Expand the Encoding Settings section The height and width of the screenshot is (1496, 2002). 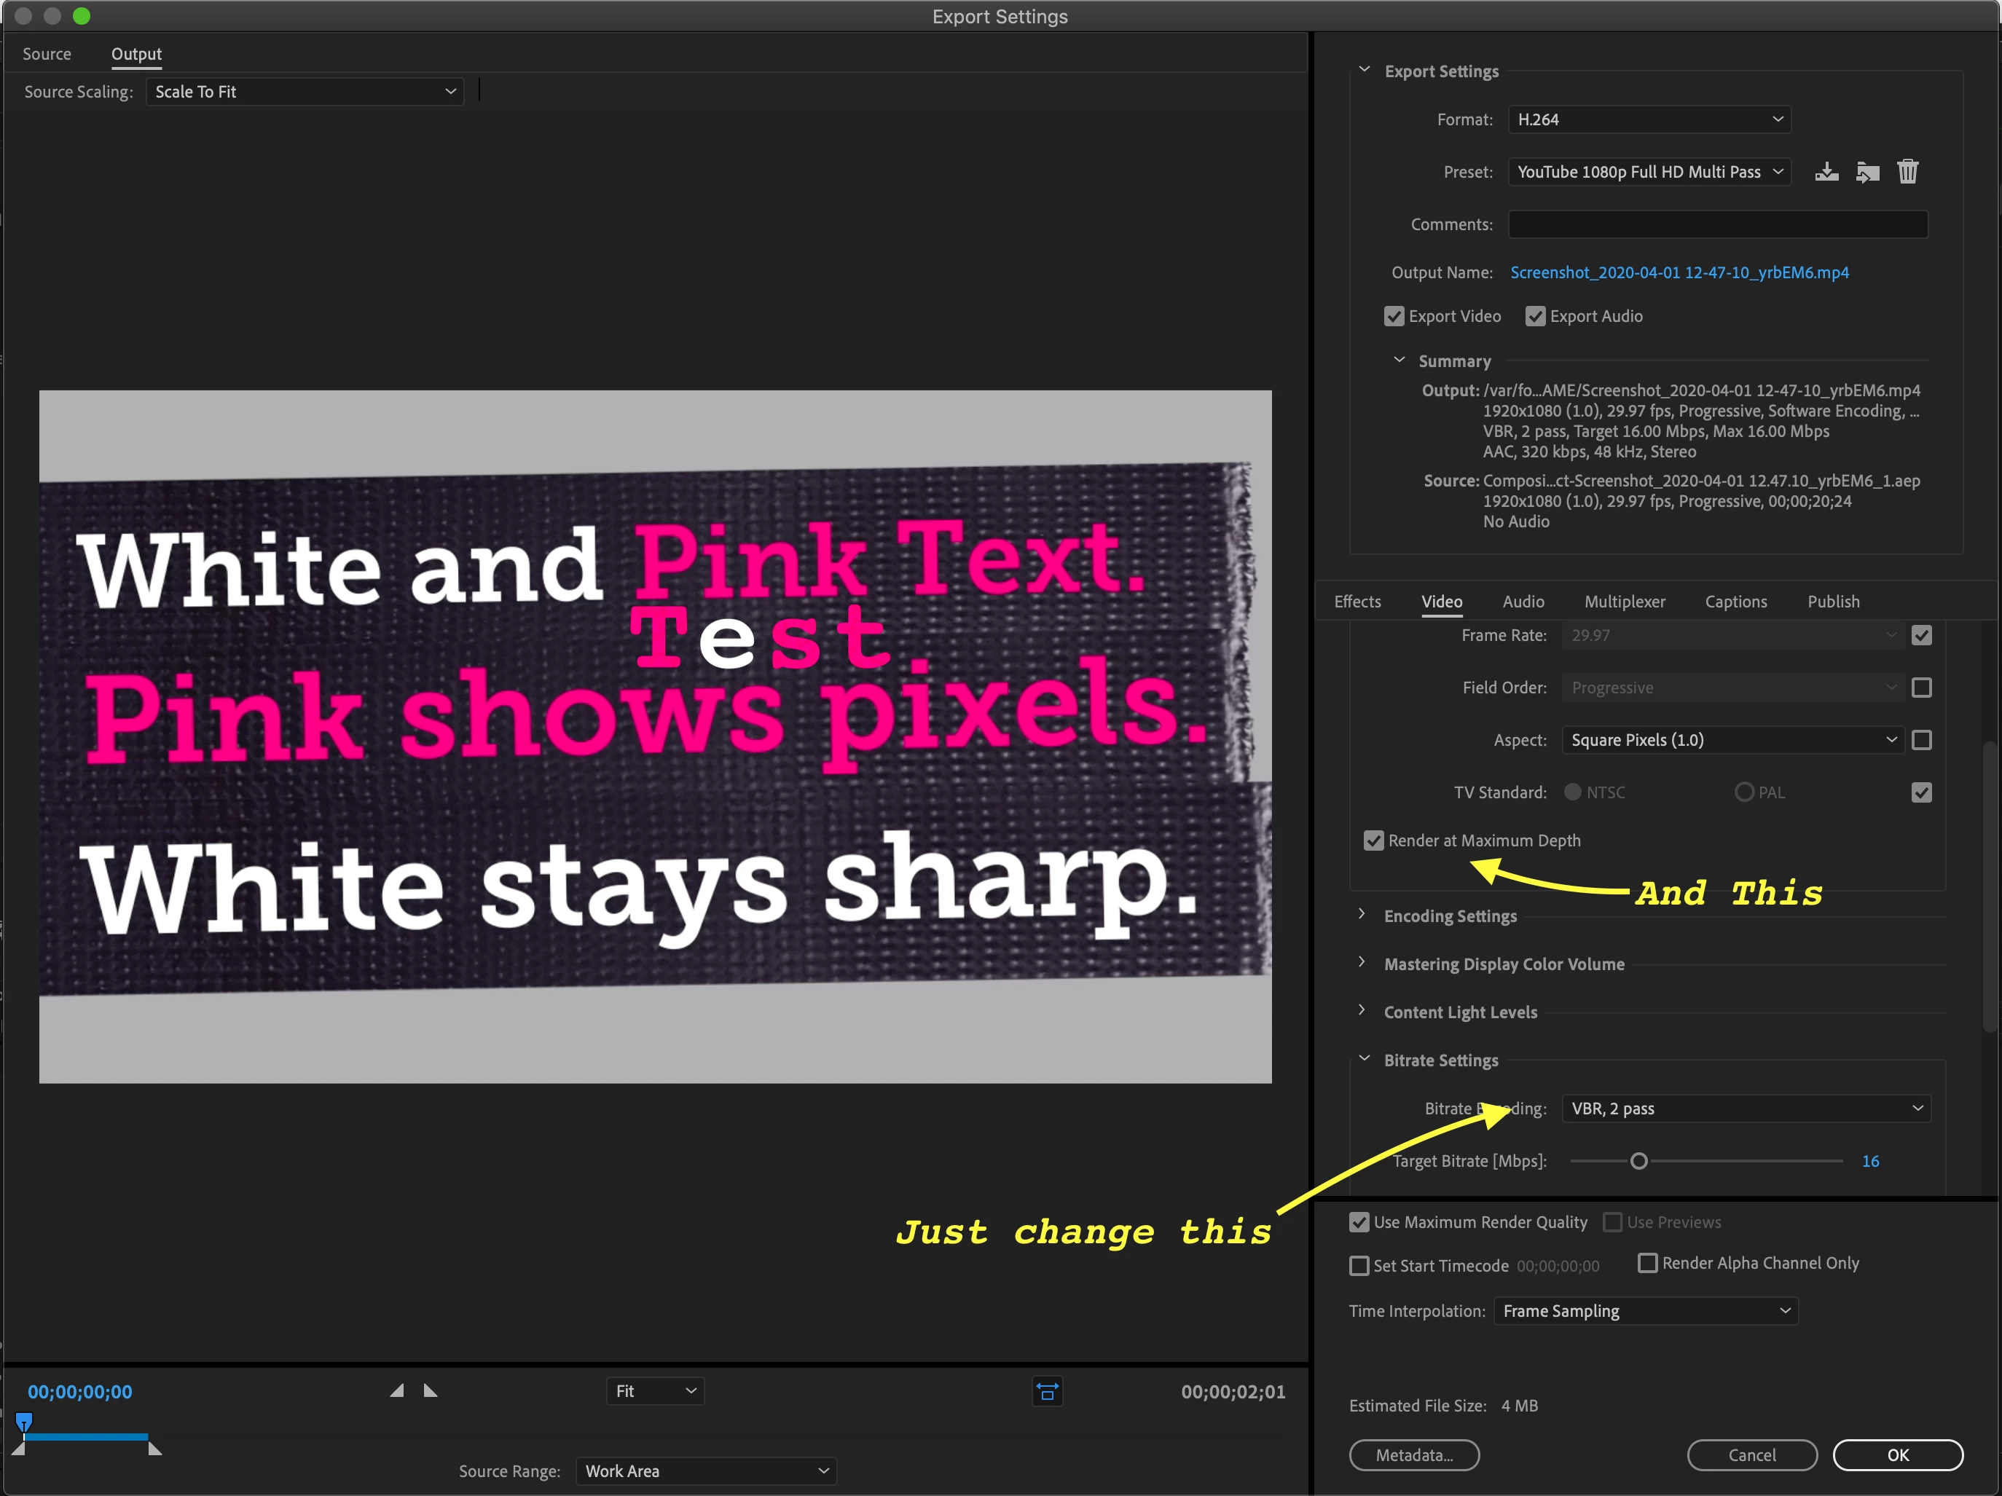1361,915
